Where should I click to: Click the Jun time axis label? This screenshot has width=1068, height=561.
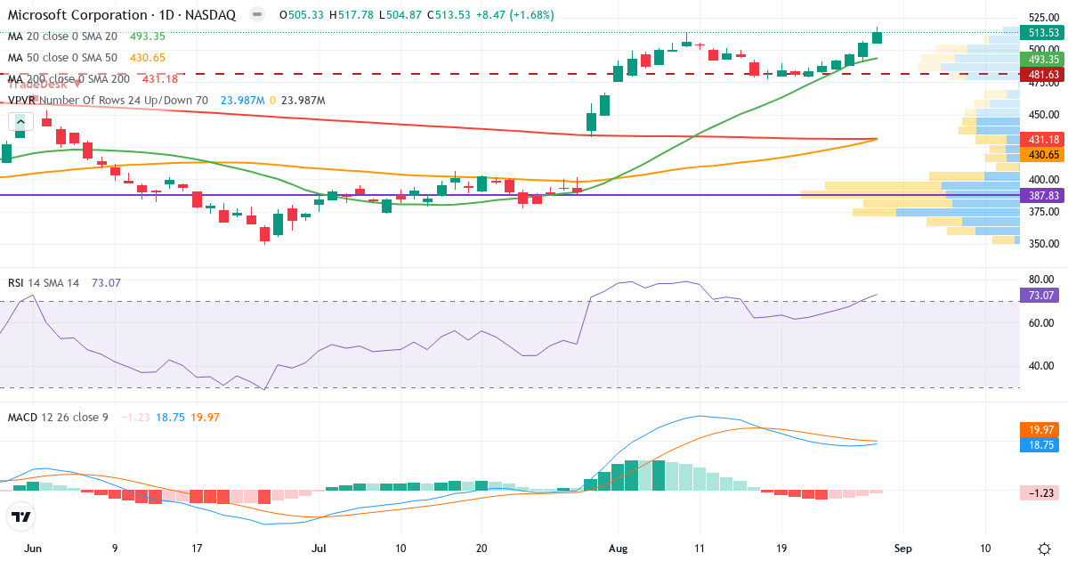point(33,548)
